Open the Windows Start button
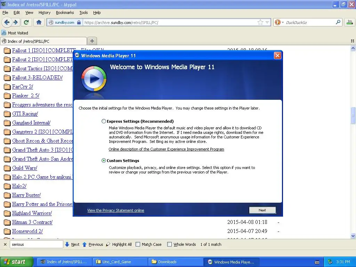Screen dimensions: 356x267 coord(16,262)
